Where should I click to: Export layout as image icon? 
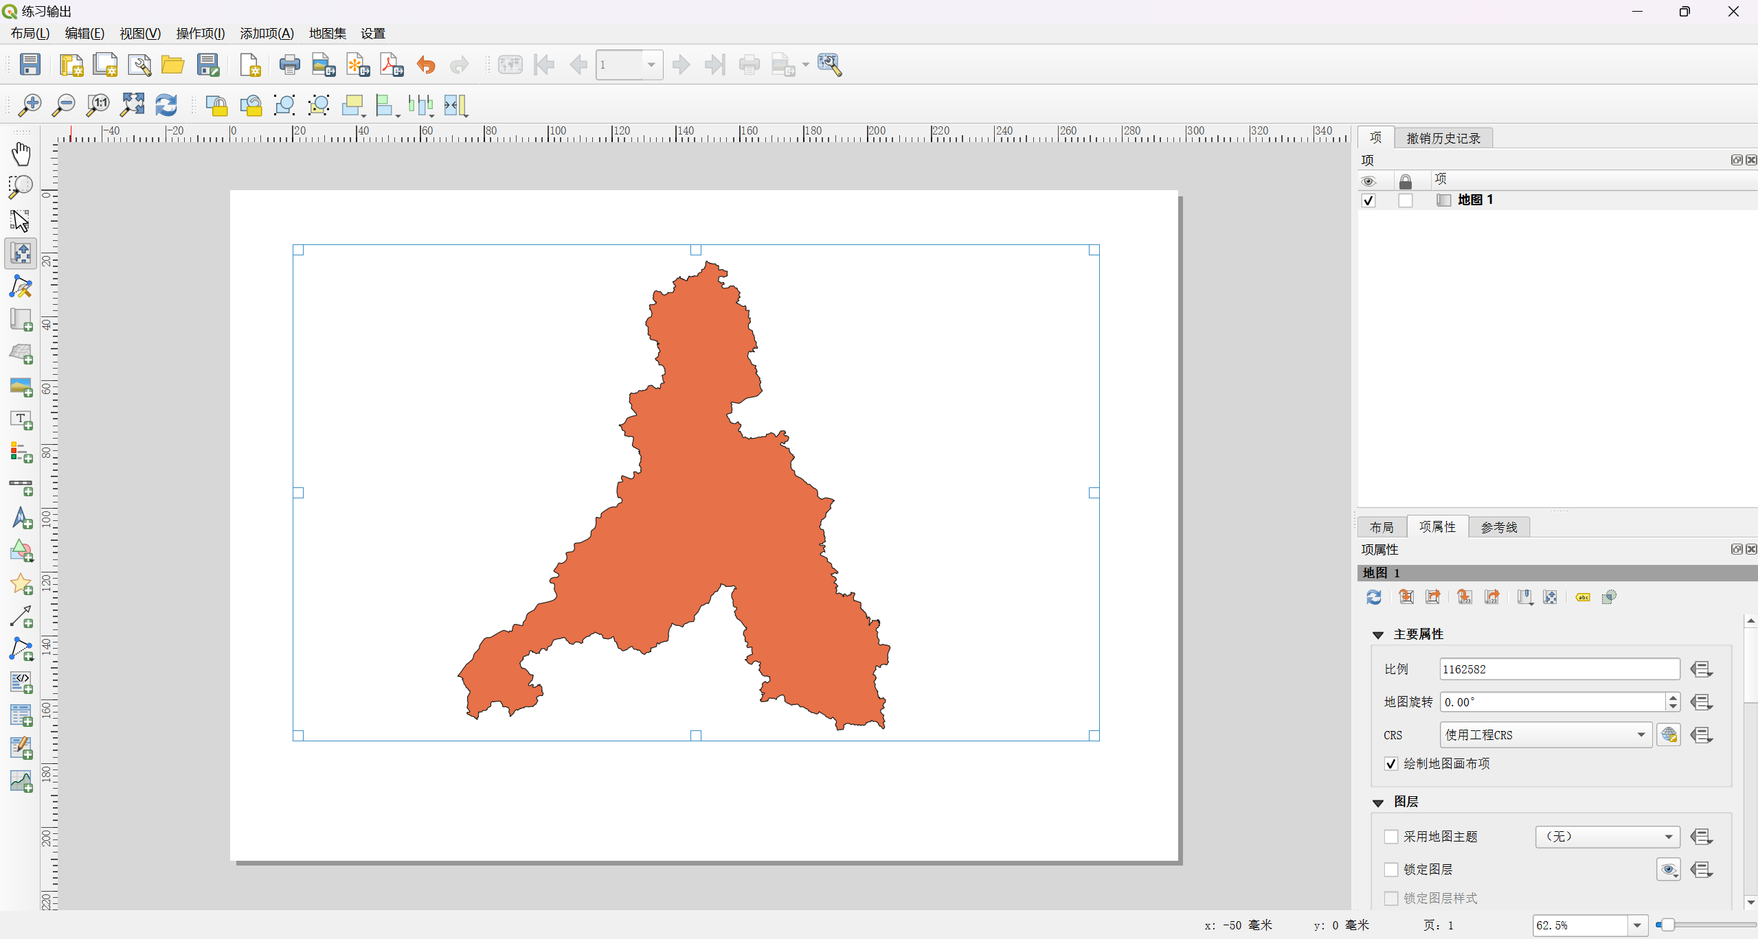point(324,65)
